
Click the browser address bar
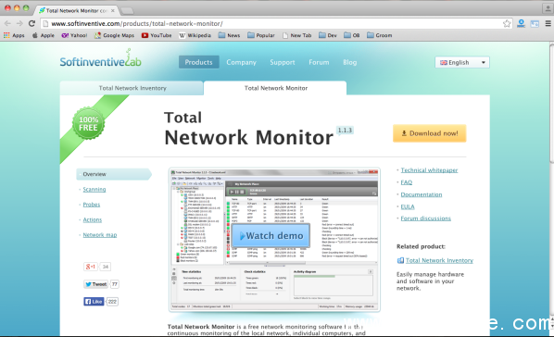[x=272, y=24]
